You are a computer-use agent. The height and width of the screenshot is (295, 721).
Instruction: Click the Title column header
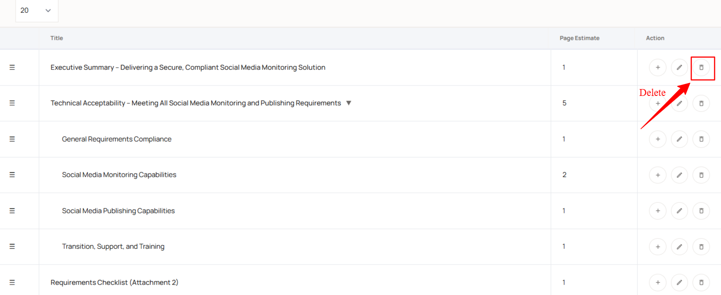point(57,38)
